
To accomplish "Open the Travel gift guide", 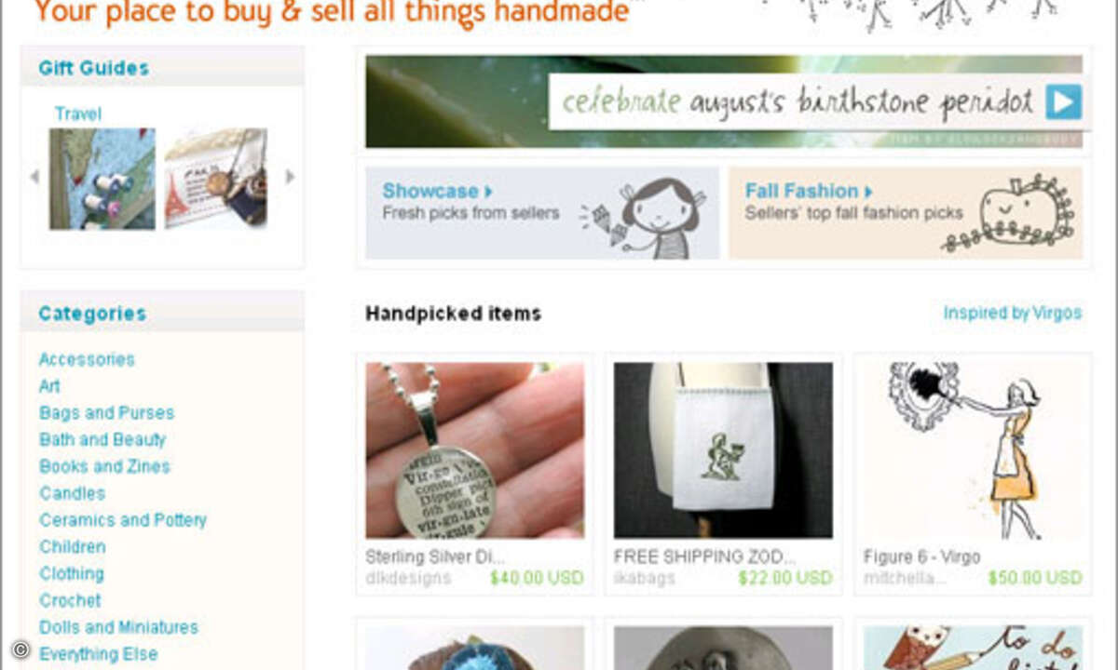I will (x=78, y=114).
